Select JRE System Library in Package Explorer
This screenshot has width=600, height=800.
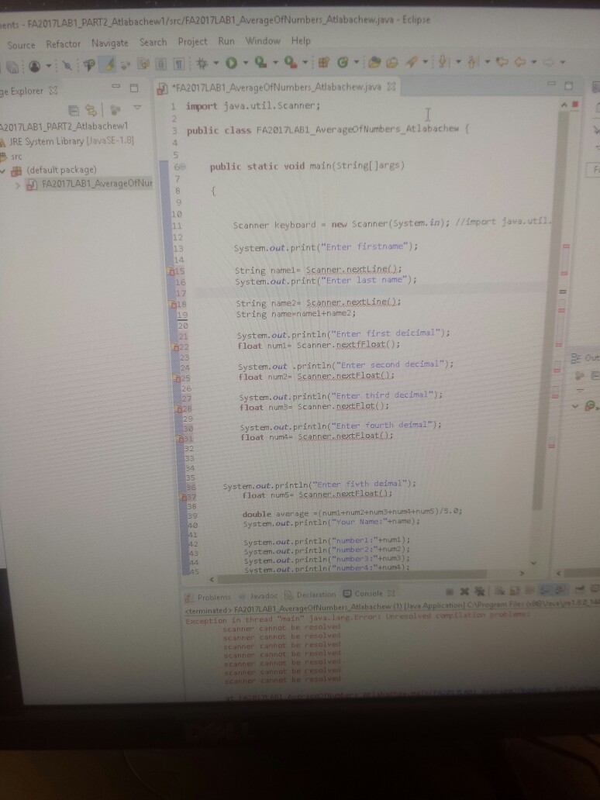click(x=67, y=140)
